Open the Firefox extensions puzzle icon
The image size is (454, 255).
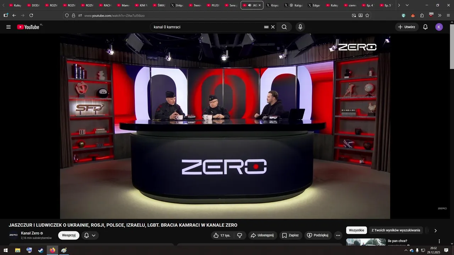422,16
